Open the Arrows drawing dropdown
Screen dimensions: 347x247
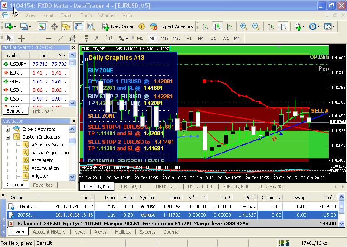point(123,38)
